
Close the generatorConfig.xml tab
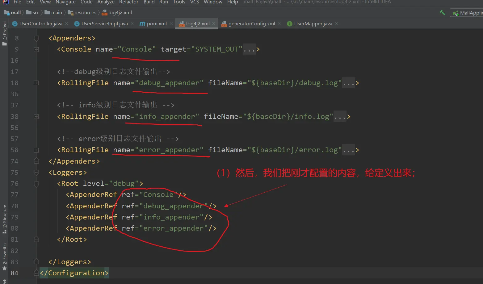click(279, 24)
